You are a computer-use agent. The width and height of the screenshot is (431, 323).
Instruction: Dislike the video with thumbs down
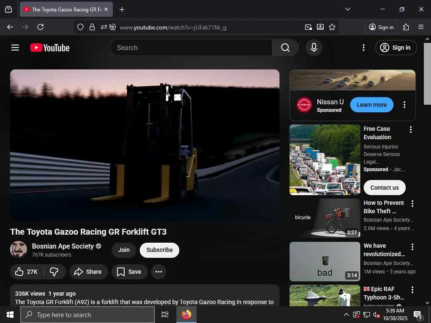point(54,272)
